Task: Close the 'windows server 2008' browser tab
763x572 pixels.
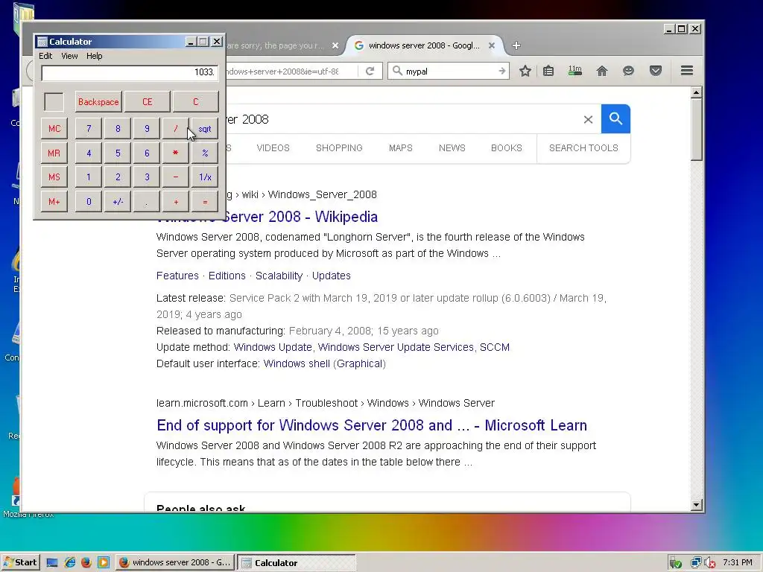Action: click(492, 45)
